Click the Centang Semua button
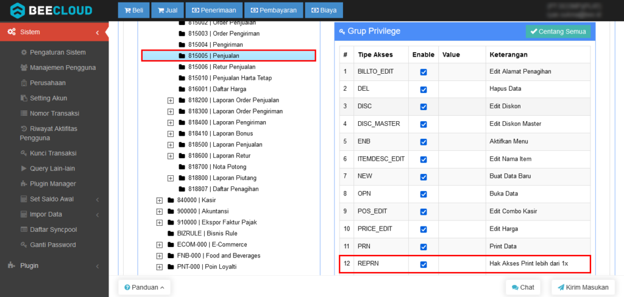Image resolution: width=624 pixels, height=297 pixels. pyautogui.click(x=558, y=31)
